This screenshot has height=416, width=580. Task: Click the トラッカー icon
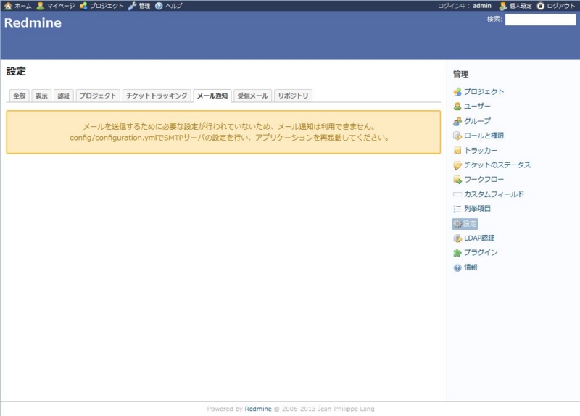(x=457, y=150)
